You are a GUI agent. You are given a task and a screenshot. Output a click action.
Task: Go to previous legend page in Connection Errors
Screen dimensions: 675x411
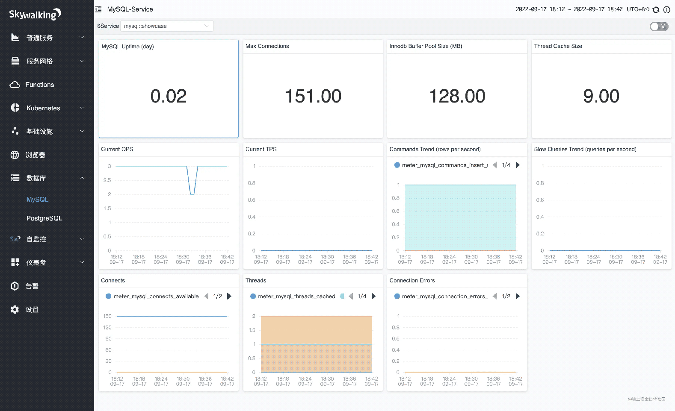coord(494,296)
